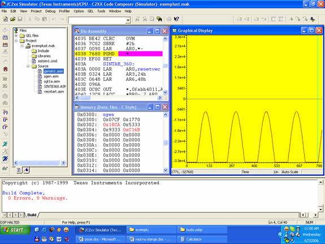Click the Find in Files binoculars icon
Image resolution: width=325 pixels, height=244 pixels.
pos(159,19)
